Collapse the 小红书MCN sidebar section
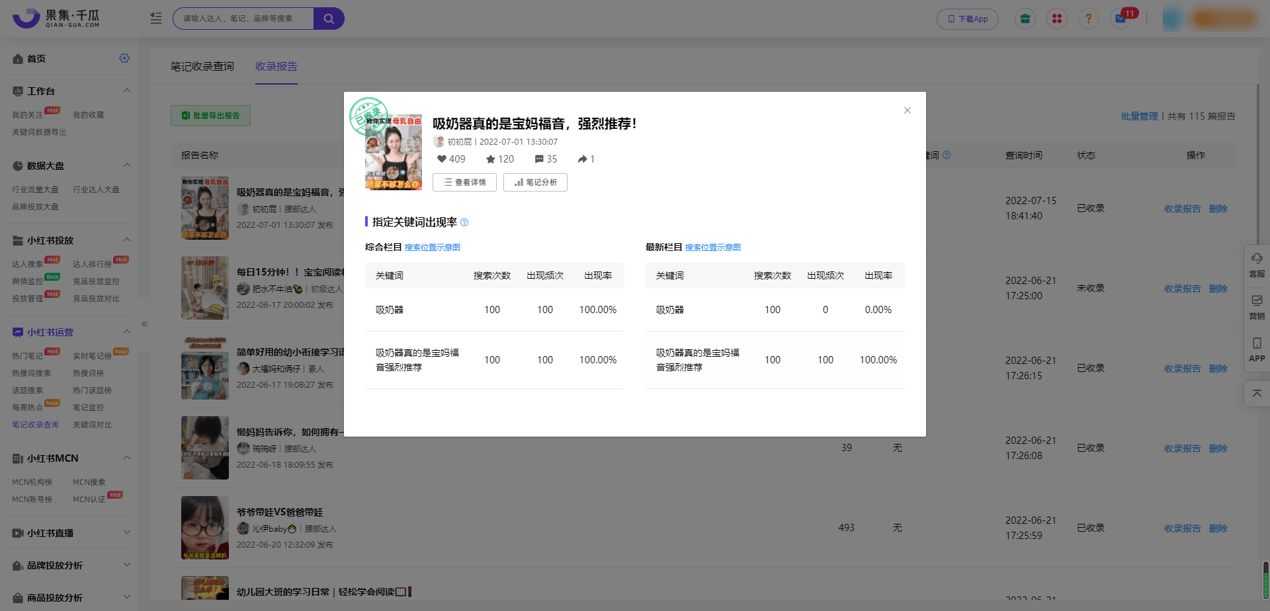 [127, 458]
